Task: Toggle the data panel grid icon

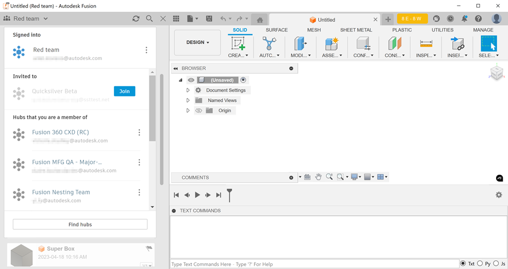Action: tap(176, 19)
